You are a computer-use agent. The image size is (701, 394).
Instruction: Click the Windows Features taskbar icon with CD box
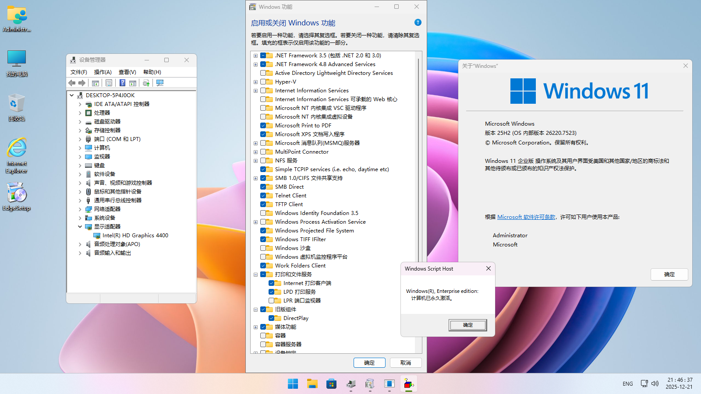tap(370, 384)
